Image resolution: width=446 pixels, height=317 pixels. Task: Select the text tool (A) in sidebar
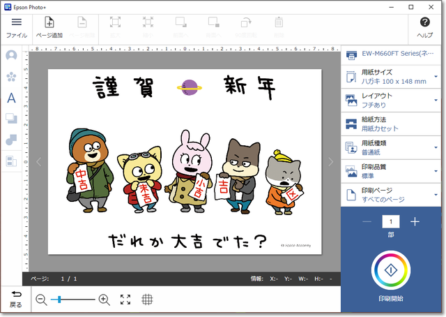pyautogui.click(x=11, y=98)
